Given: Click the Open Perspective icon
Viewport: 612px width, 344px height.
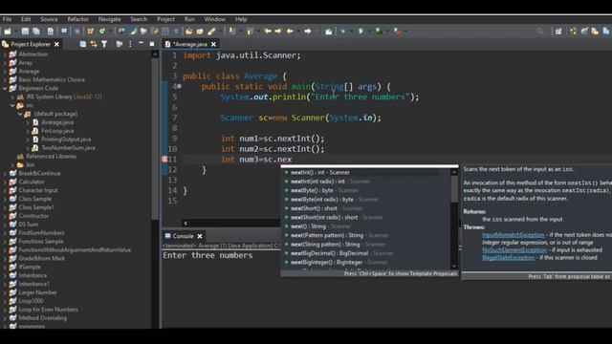Looking at the screenshot, I should click(558, 32).
